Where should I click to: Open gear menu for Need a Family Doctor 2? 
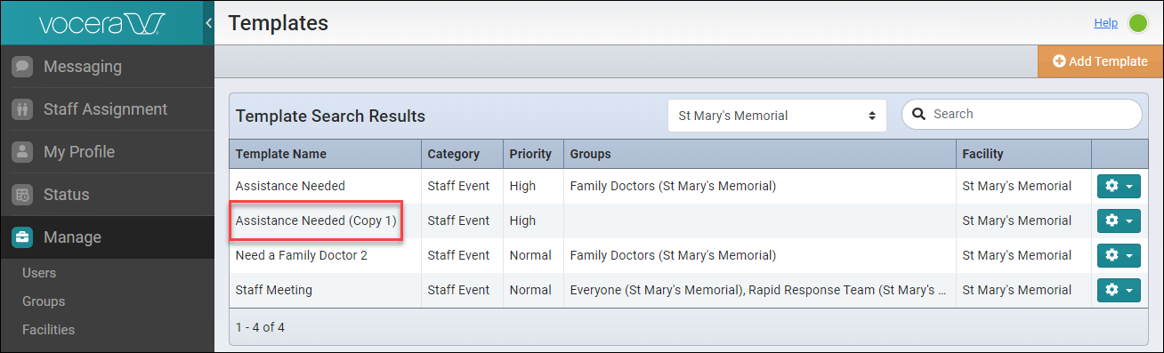(x=1119, y=256)
